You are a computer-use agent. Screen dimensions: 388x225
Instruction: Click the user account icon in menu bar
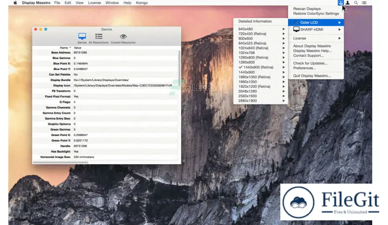tap(348, 3)
